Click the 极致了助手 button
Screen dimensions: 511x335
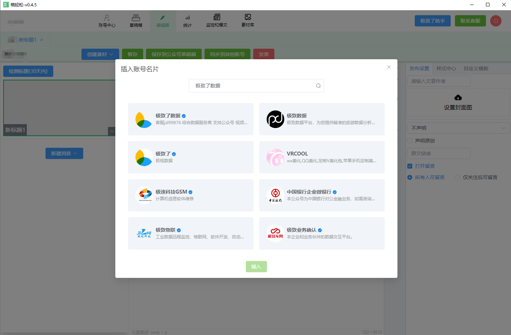tap(433, 21)
